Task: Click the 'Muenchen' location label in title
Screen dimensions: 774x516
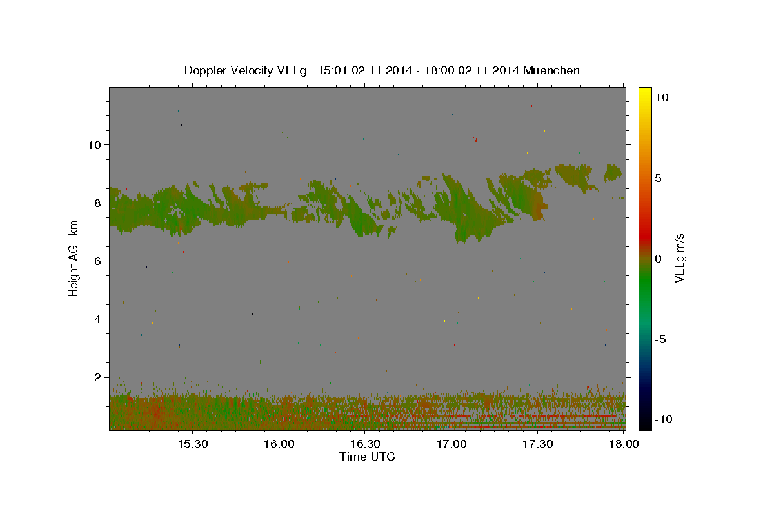Action: click(551, 70)
